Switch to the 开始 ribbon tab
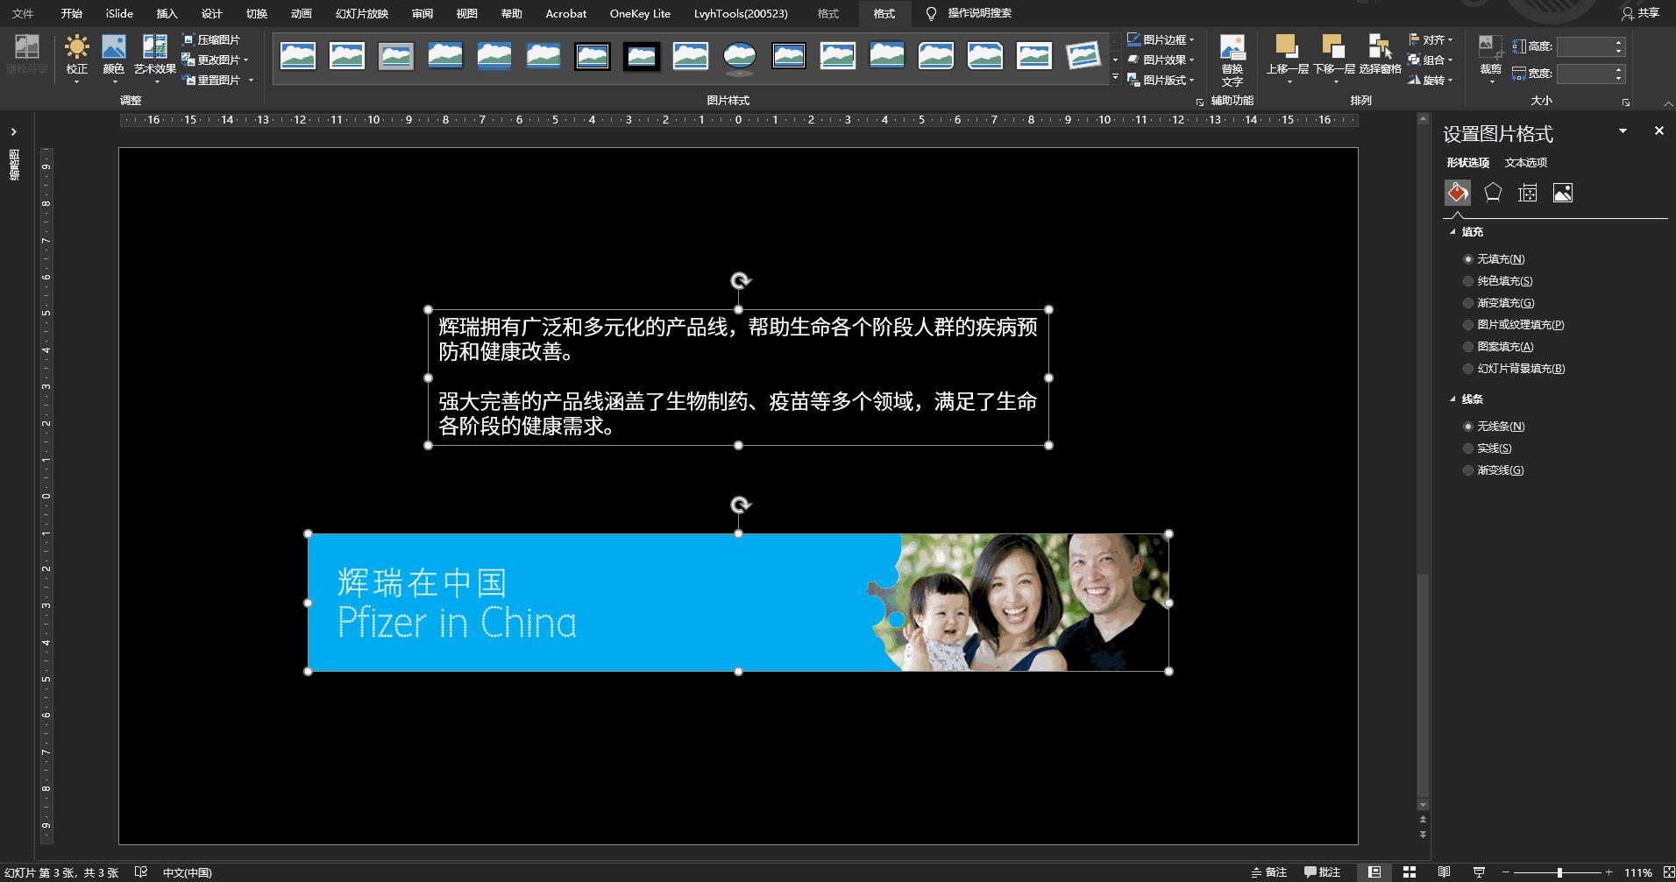Viewport: 1676px width, 882px height. coord(71,13)
